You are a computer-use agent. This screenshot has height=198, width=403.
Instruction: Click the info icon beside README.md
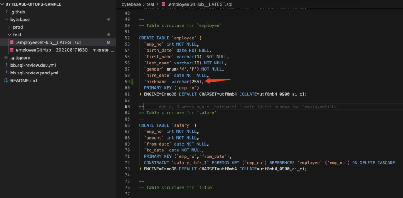(6, 80)
